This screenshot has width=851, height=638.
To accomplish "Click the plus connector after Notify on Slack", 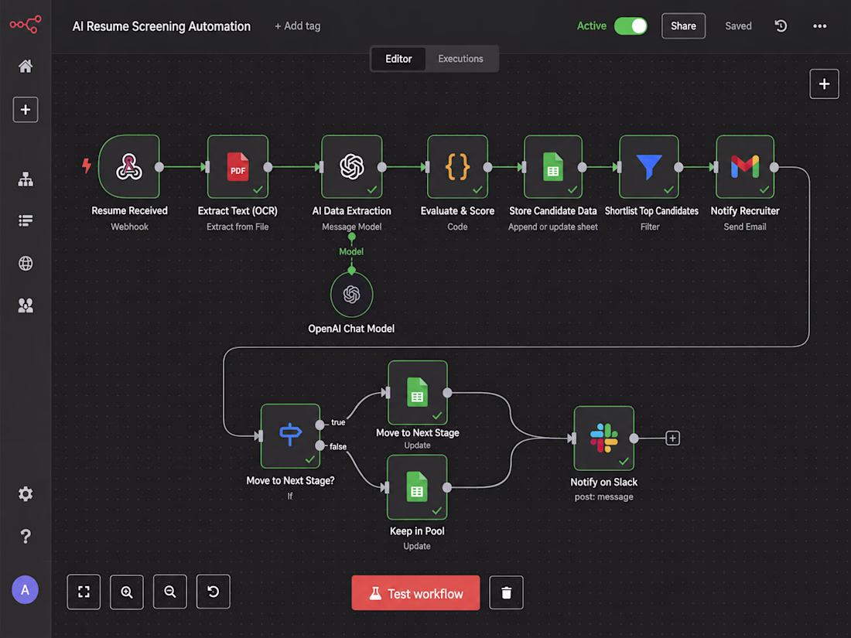I will tap(672, 438).
